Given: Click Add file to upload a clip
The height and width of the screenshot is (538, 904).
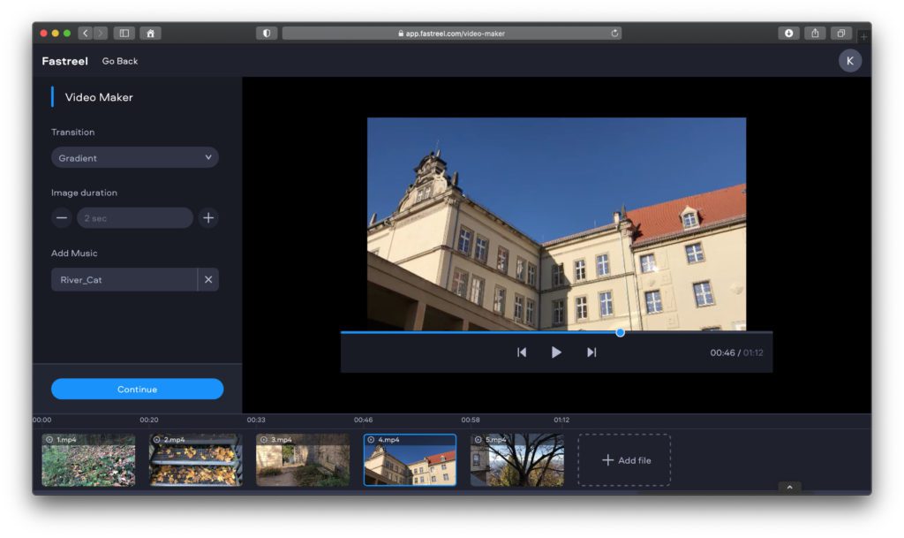Looking at the screenshot, I should point(624,459).
